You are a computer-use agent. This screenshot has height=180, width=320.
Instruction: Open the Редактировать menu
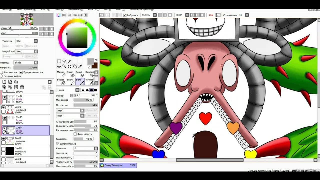coord(26,9)
